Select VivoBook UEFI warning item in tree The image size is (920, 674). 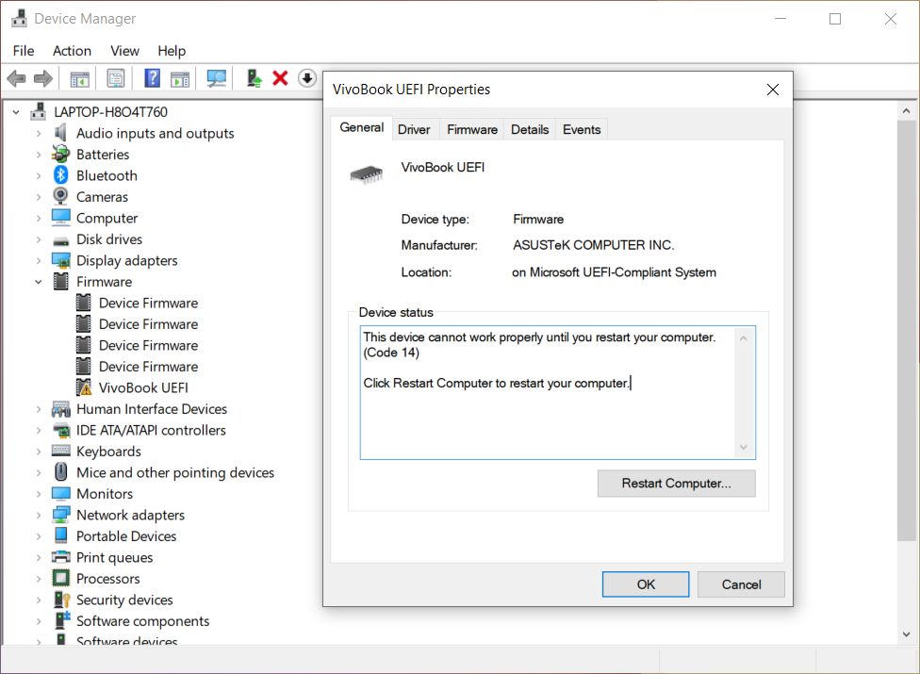pyautogui.click(x=143, y=387)
